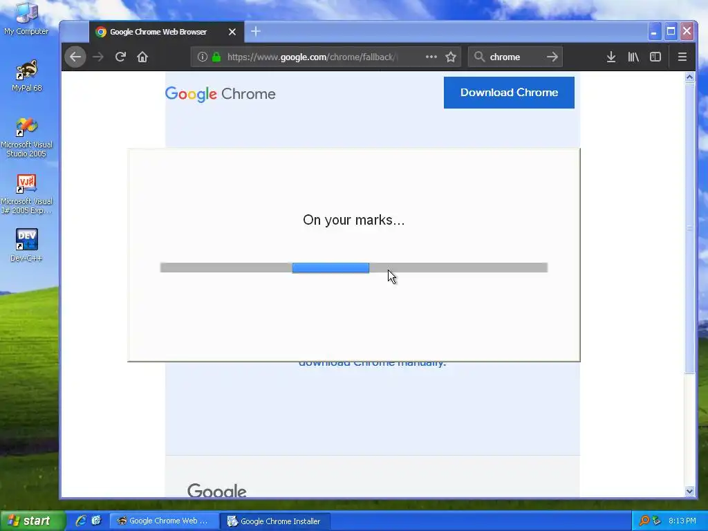This screenshot has width=708, height=531.
Task: Switch to Google Chrome Web taskbar button
Action: (x=165, y=521)
